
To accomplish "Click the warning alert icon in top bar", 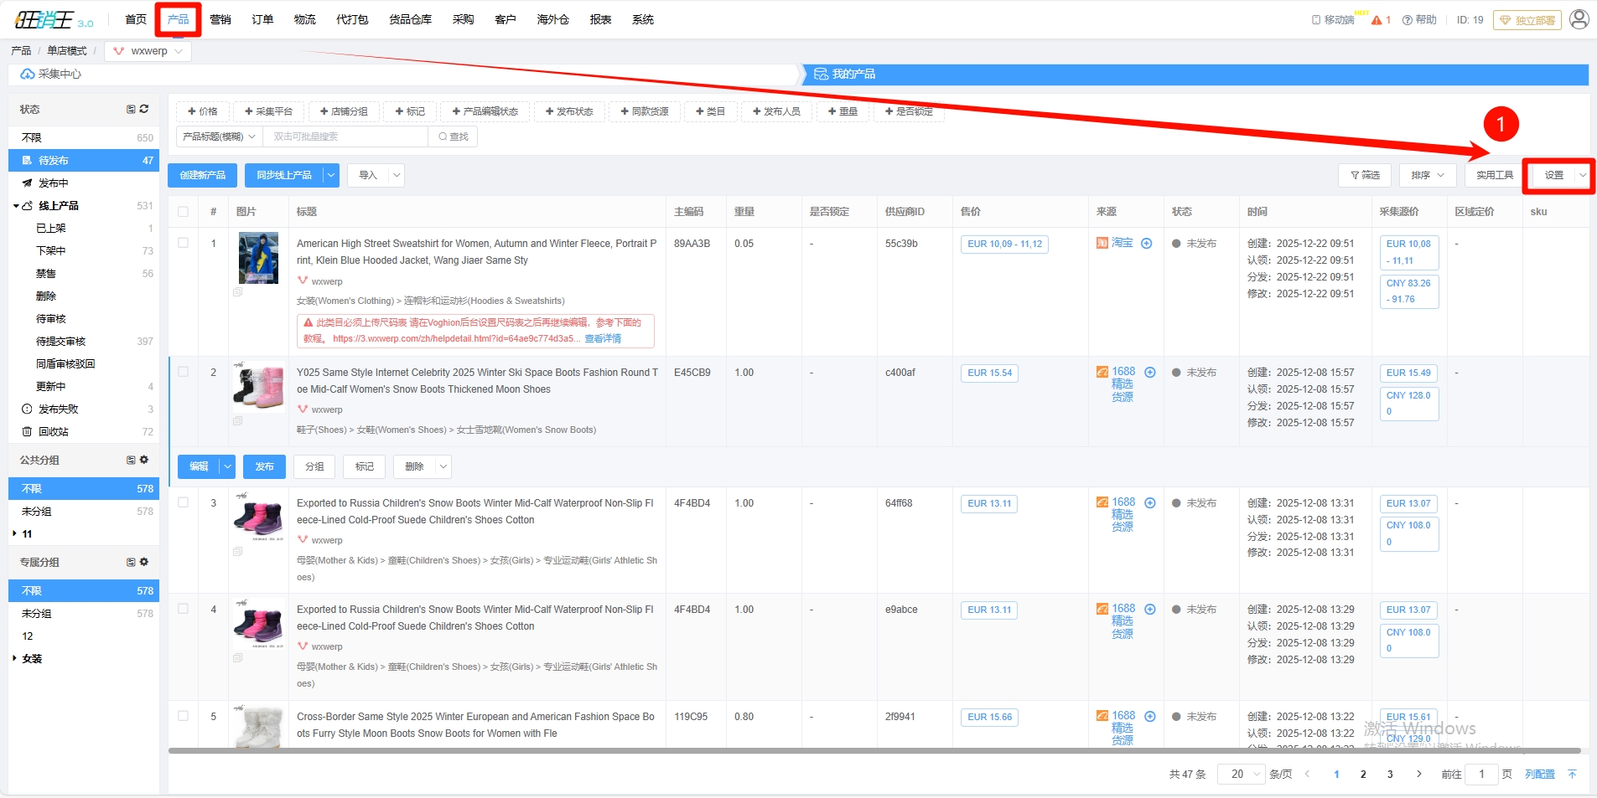I will (x=1377, y=20).
